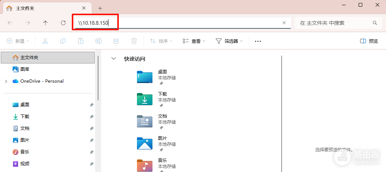Click the Paste clipboard icon
386x172 pixels.
(x=81, y=41)
